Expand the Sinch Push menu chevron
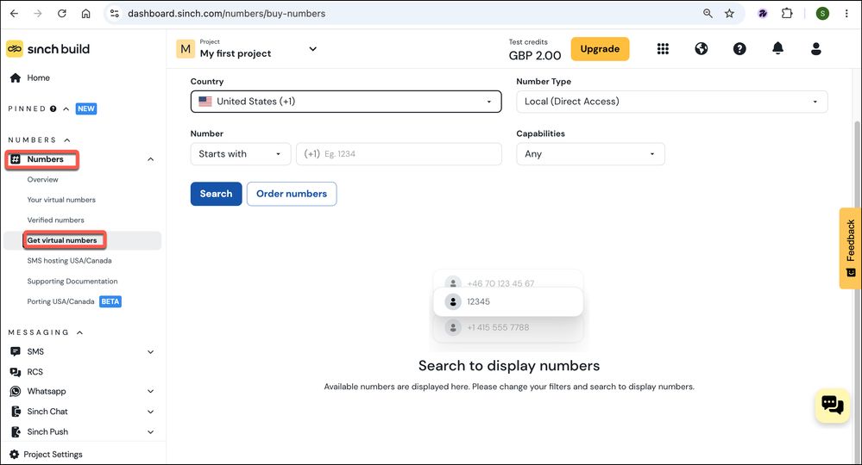Image resolution: width=862 pixels, height=465 pixels. (151, 432)
